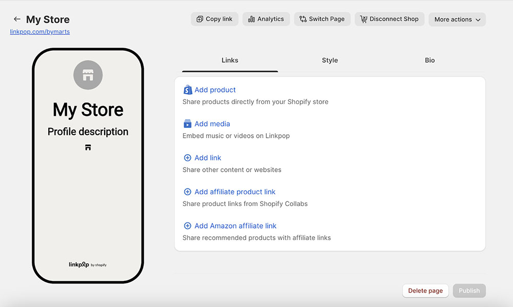Switch to the Style tab
This screenshot has height=307, width=513.
pos(330,60)
